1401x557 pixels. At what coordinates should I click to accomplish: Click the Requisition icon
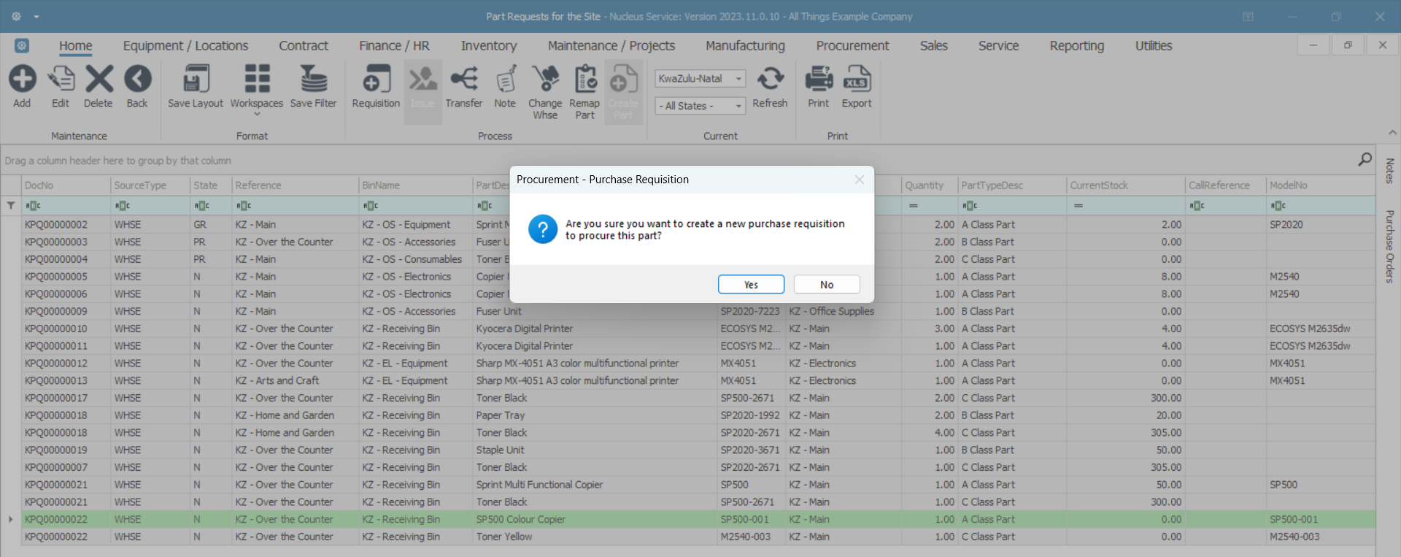pyautogui.click(x=376, y=79)
